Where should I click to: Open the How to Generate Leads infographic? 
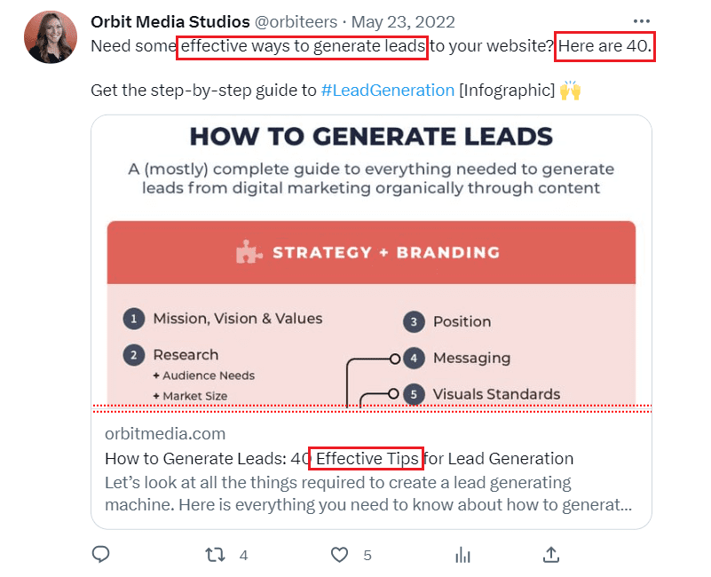pyautogui.click(x=371, y=266)
